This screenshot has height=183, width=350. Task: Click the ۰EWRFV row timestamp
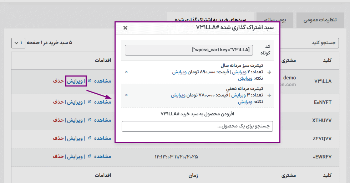click(x=176, y=157)
